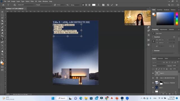This screenshot has width=180, height=101.
Task: Open the blend mode Normal dropdown
Action: (x=159, y=66)
